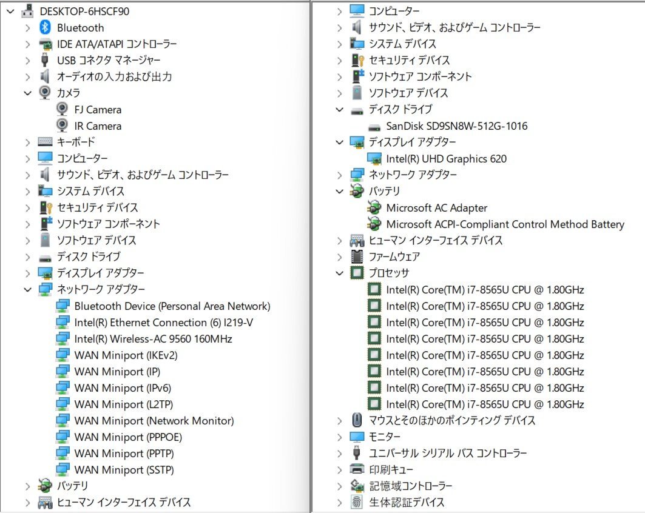Viewport: 645px width, 513px height.
Task: Click the 記憶域コントローラー icon
Action: pos(357,486)
